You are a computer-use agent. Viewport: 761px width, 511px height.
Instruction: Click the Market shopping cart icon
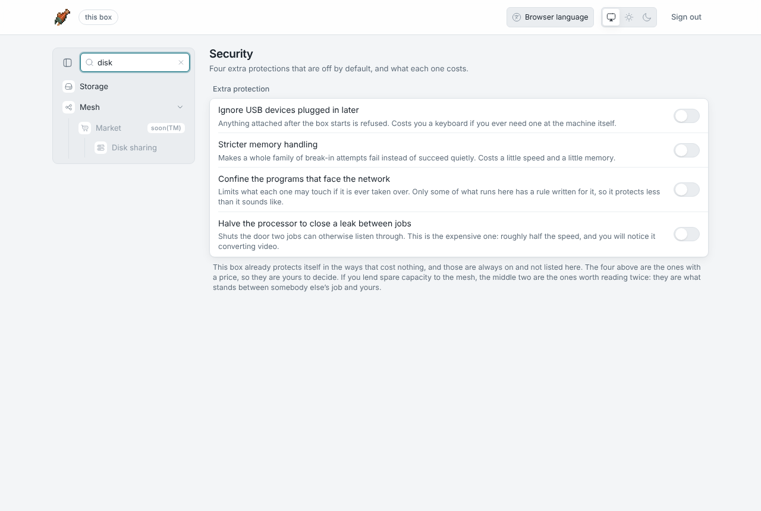(x=85, y=128)
